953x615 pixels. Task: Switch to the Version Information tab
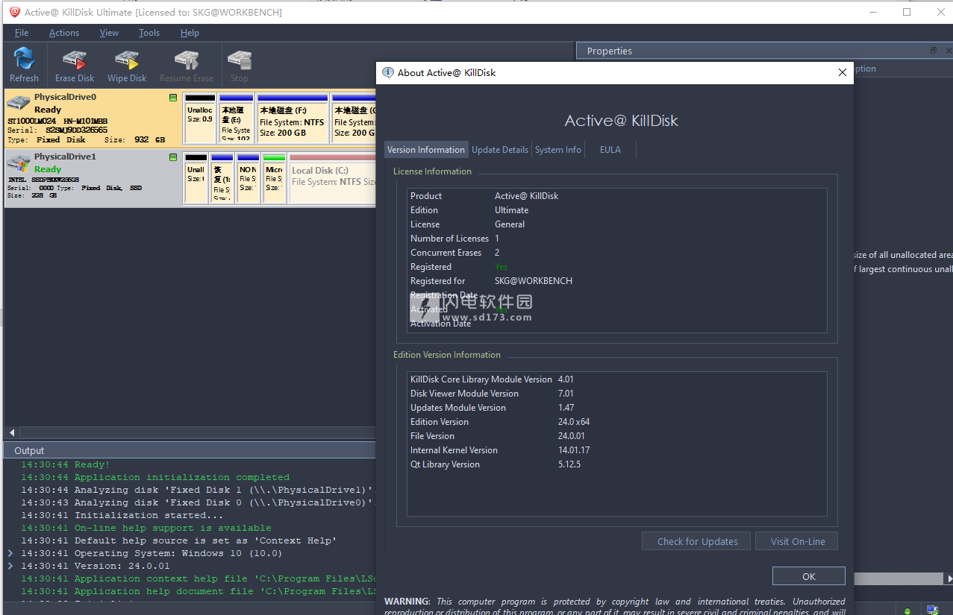click(x=426, y=149)
